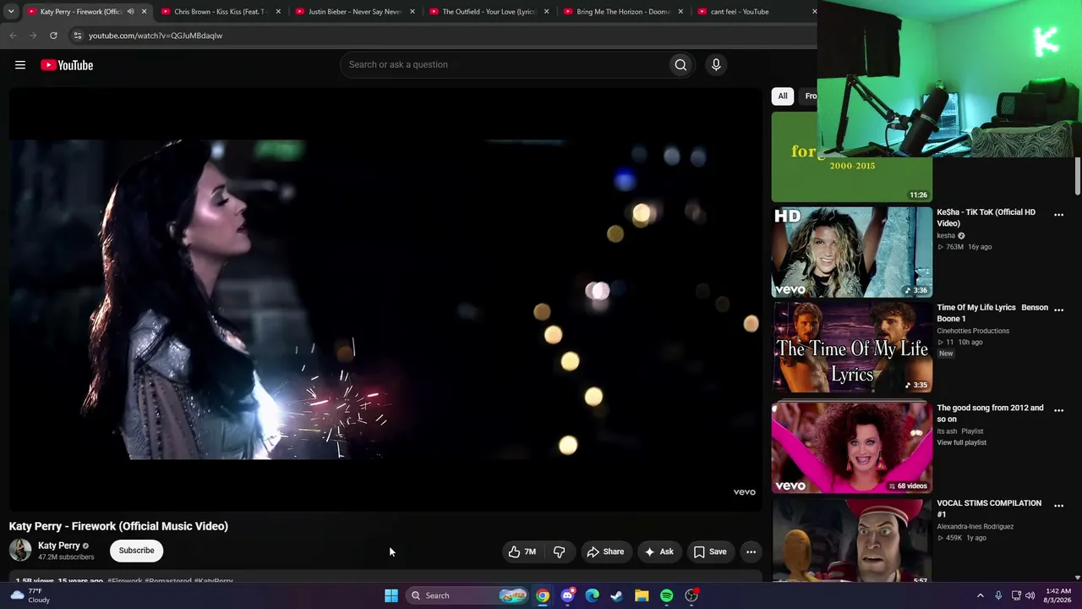The image size is (1082, 609).
Task: Open File Explorer from taskbar
Action: 642,595
